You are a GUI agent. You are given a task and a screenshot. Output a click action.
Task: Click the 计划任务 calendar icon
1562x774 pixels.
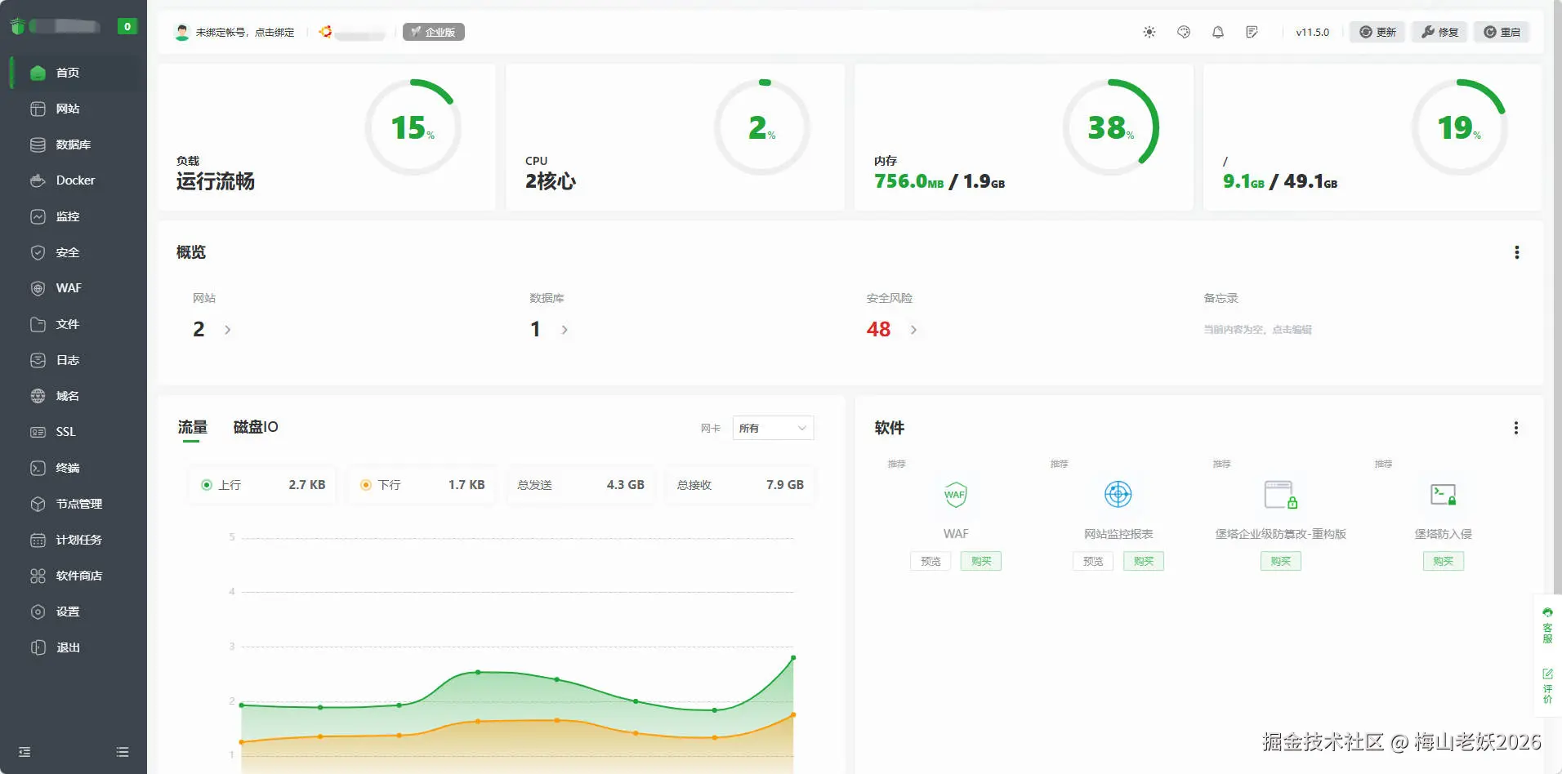38,540
